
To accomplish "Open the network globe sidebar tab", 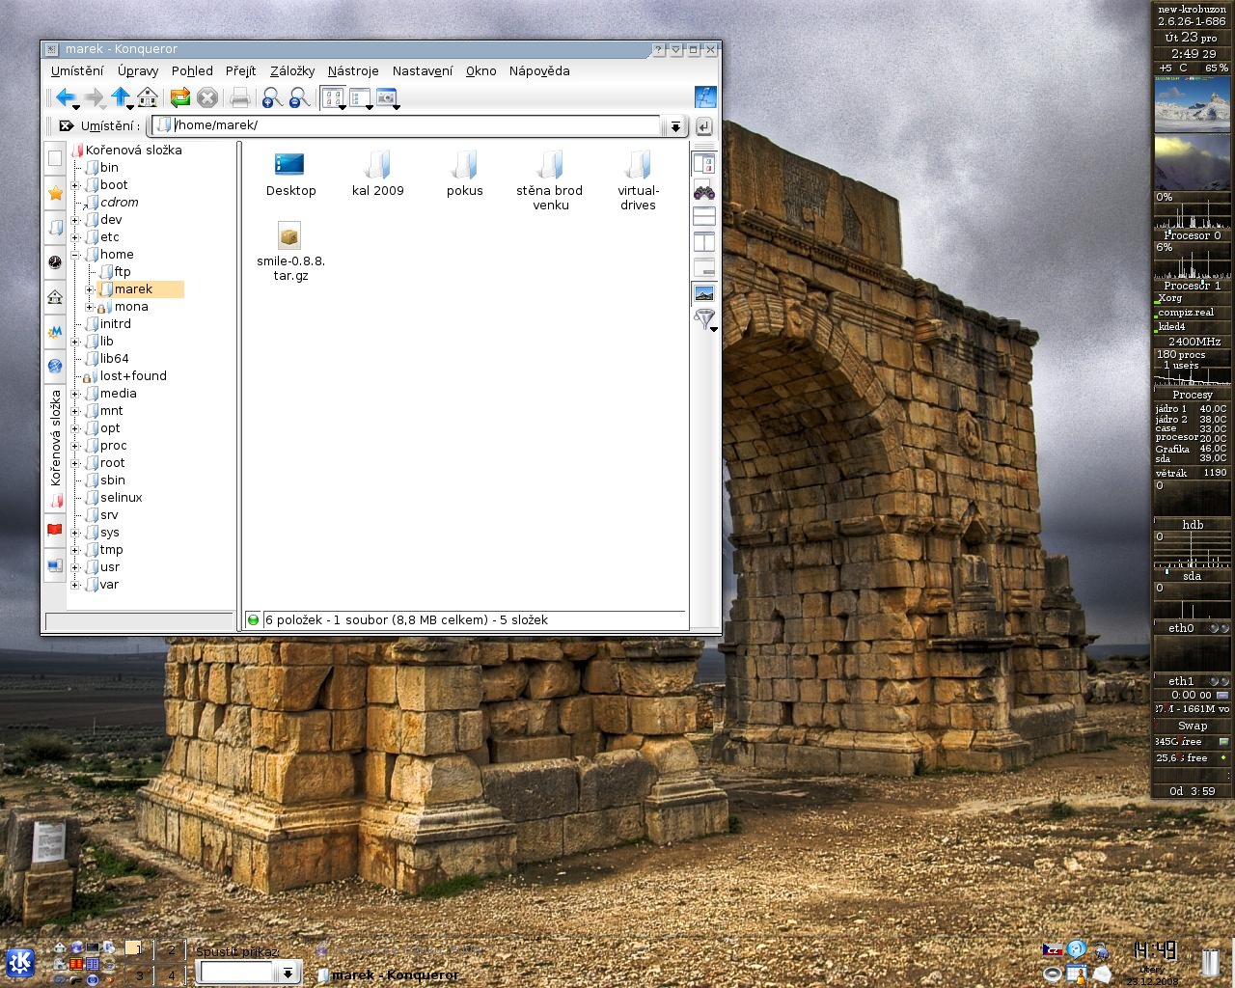I will [55, 367].
